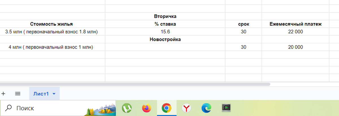Select the 22 000 payment cell
The image size is (339, 116).
pos(295,32)
